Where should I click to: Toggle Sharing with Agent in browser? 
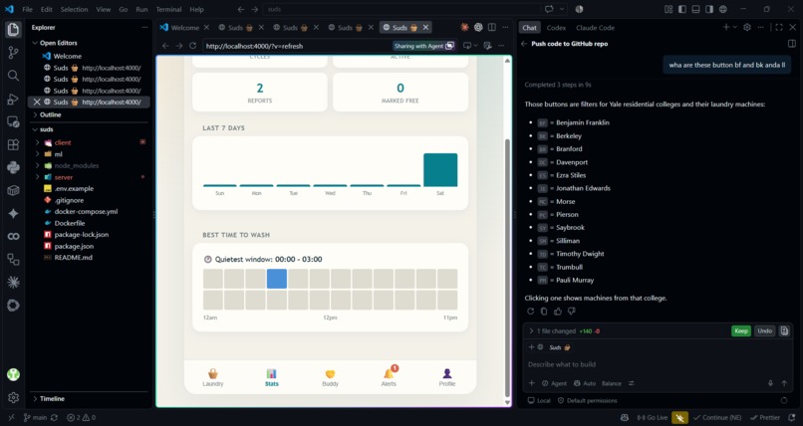[424, 46]
